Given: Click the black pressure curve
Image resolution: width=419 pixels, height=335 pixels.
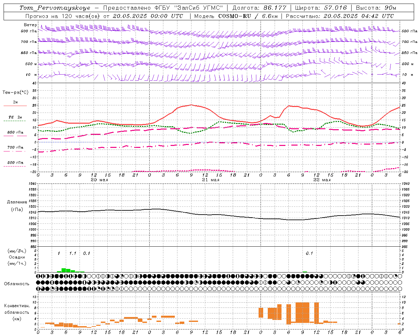Looking at the screenshot, I should pyautogui.click(x=219, y=215).
